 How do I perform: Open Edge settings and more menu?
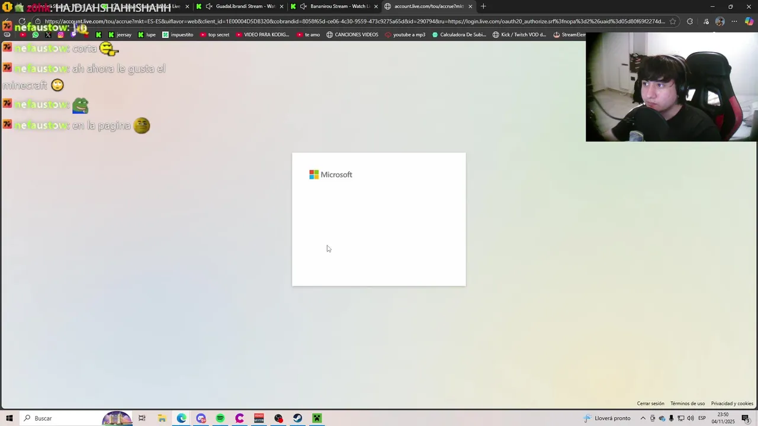coord(734,21)
